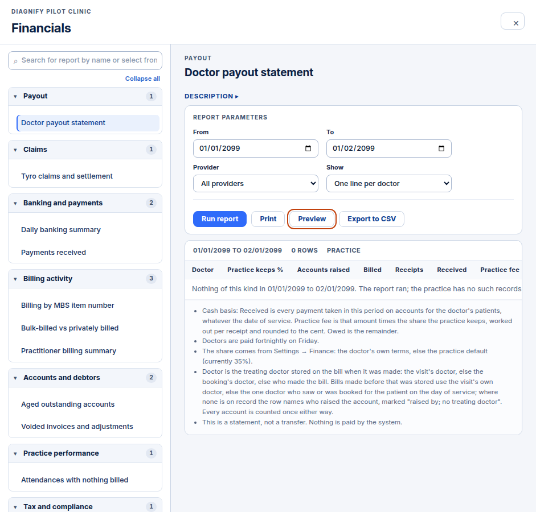Click the Billed column header
The image size is (536, 512).
point(373,270)
